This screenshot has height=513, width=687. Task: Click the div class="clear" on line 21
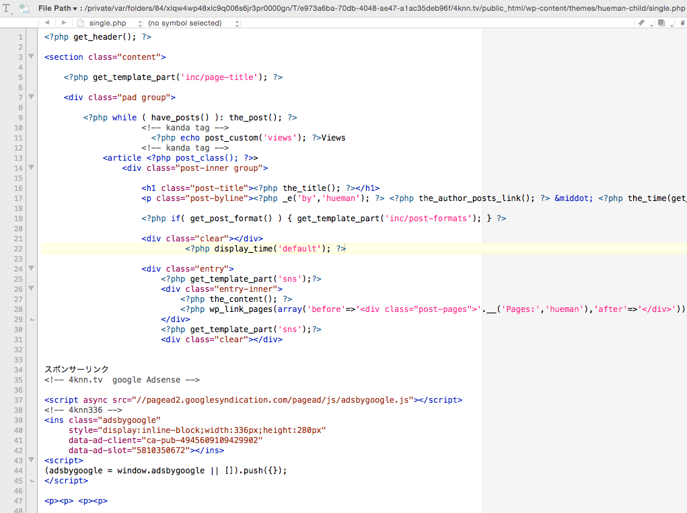pos(202,239)
